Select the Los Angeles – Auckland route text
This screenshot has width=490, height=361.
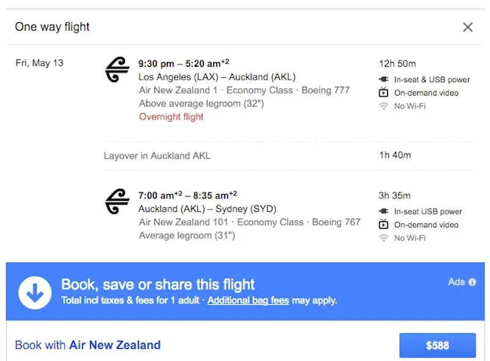(217, 77)
